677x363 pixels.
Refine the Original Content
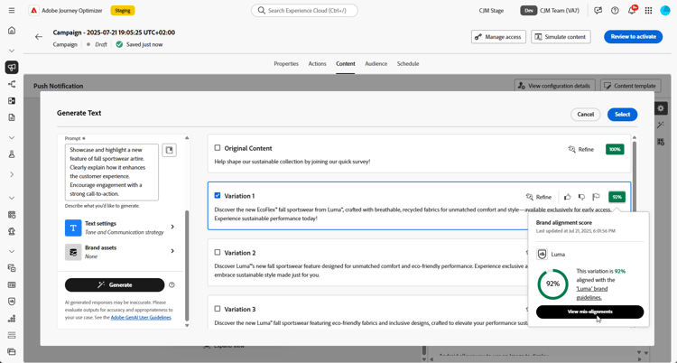[581, 149]
